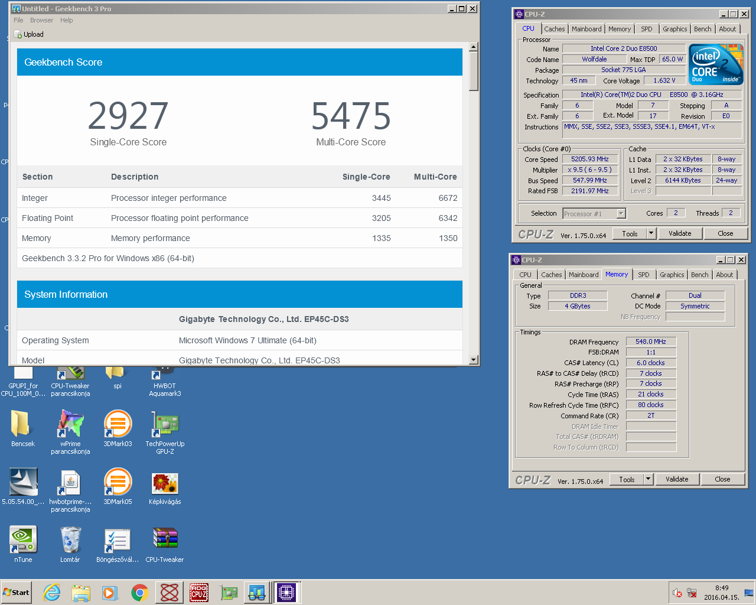Click the Upload button in Geekbench

point(29,34)
